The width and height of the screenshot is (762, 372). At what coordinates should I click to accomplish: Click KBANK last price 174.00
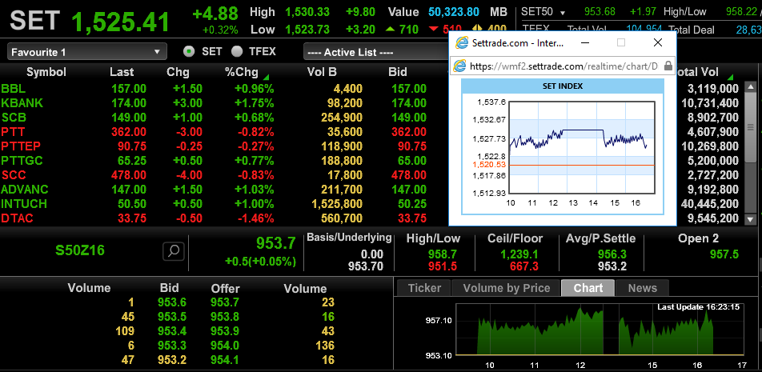point(128,103)
